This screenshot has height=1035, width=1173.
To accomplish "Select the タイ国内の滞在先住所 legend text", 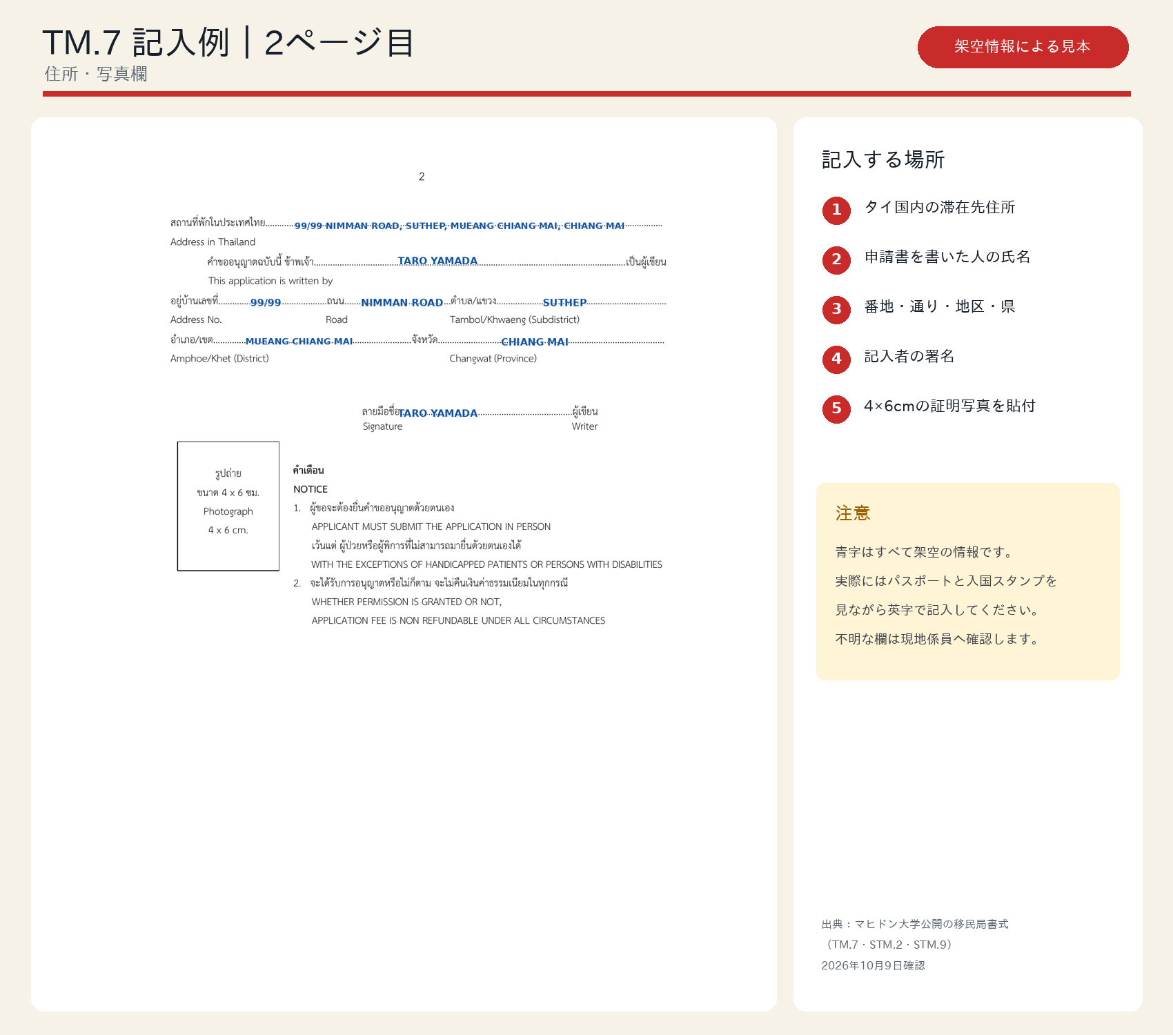I will [x=940, y=208].
